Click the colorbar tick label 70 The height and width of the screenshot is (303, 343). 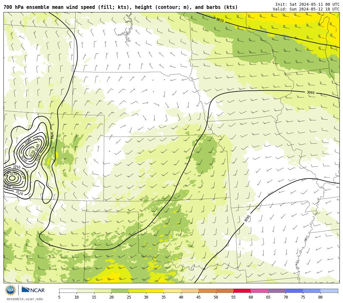pyautogui.click(x=286, y=297)
